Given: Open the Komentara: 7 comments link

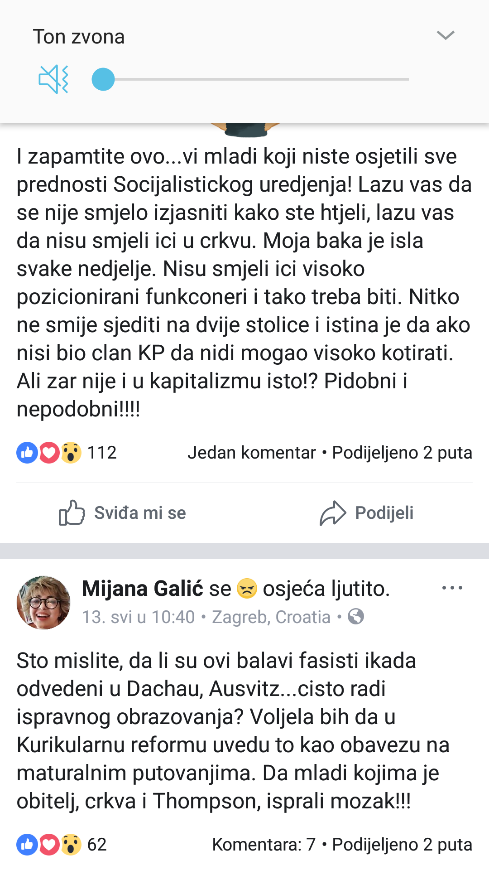Looking at the screenshot, I should 264,845.
